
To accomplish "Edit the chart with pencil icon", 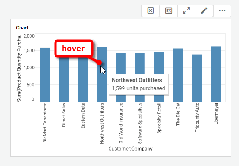I will point(204,10).
